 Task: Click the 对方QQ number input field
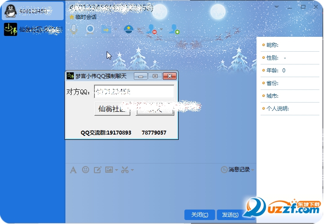134,91
